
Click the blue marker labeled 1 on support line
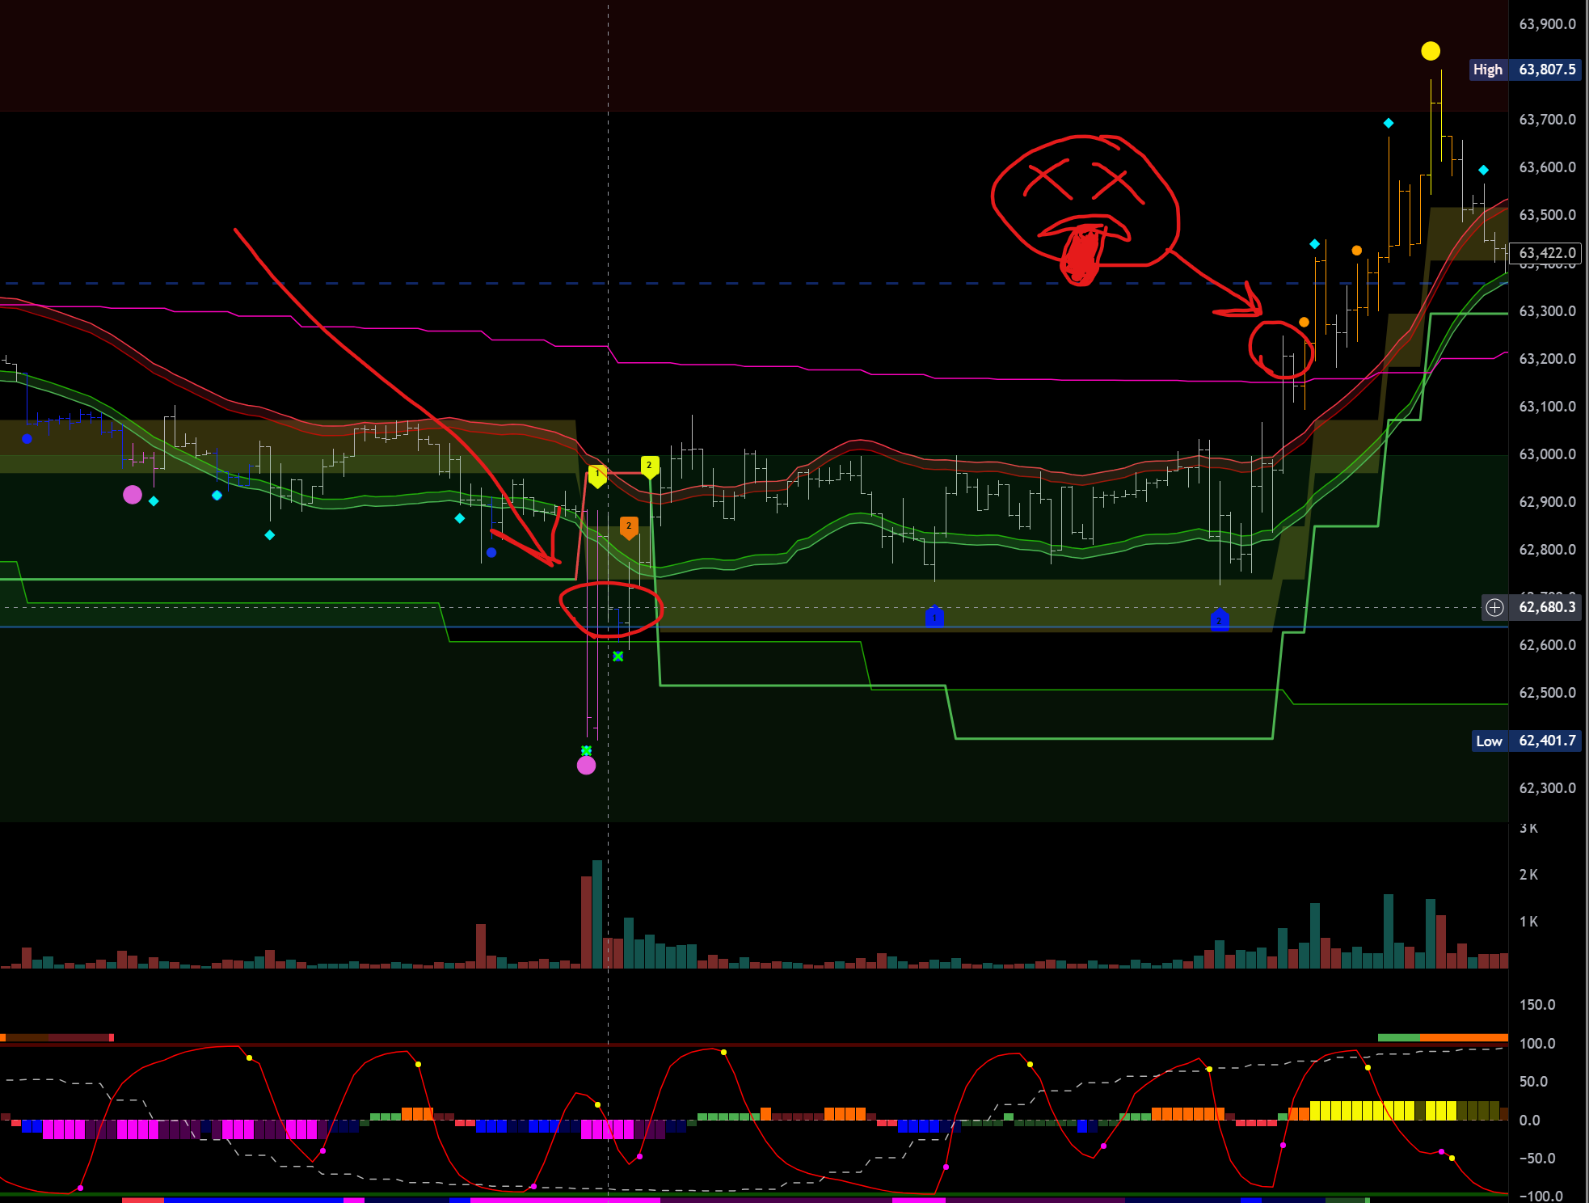pos(934,617)
